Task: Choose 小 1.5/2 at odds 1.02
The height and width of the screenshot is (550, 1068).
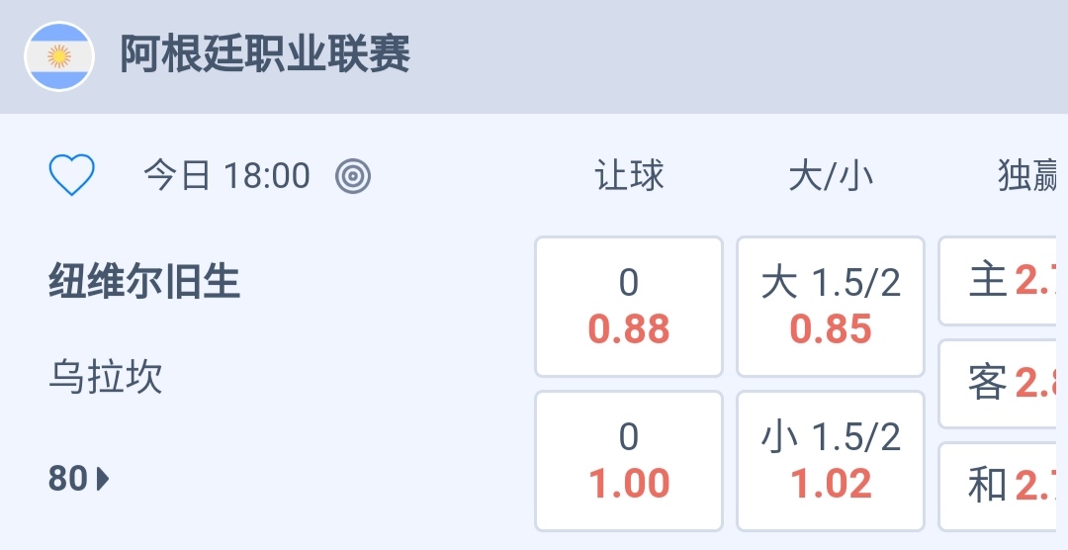Action: point(831,461)
